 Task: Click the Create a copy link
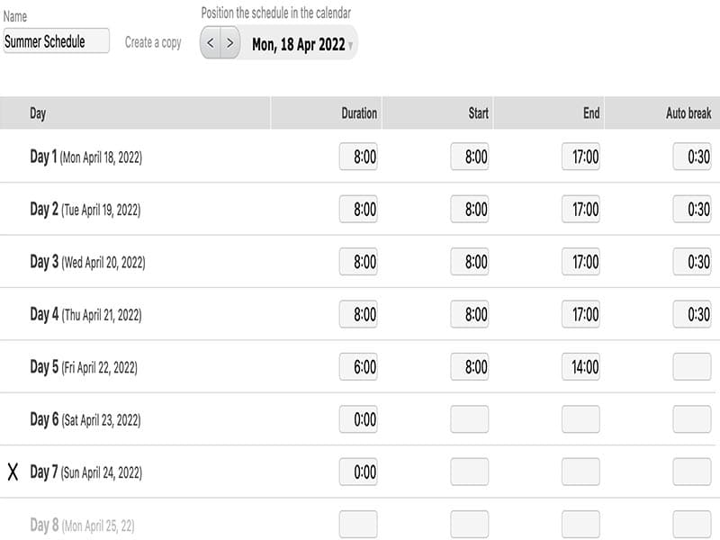pyautogui.click(x=153, y=42)
